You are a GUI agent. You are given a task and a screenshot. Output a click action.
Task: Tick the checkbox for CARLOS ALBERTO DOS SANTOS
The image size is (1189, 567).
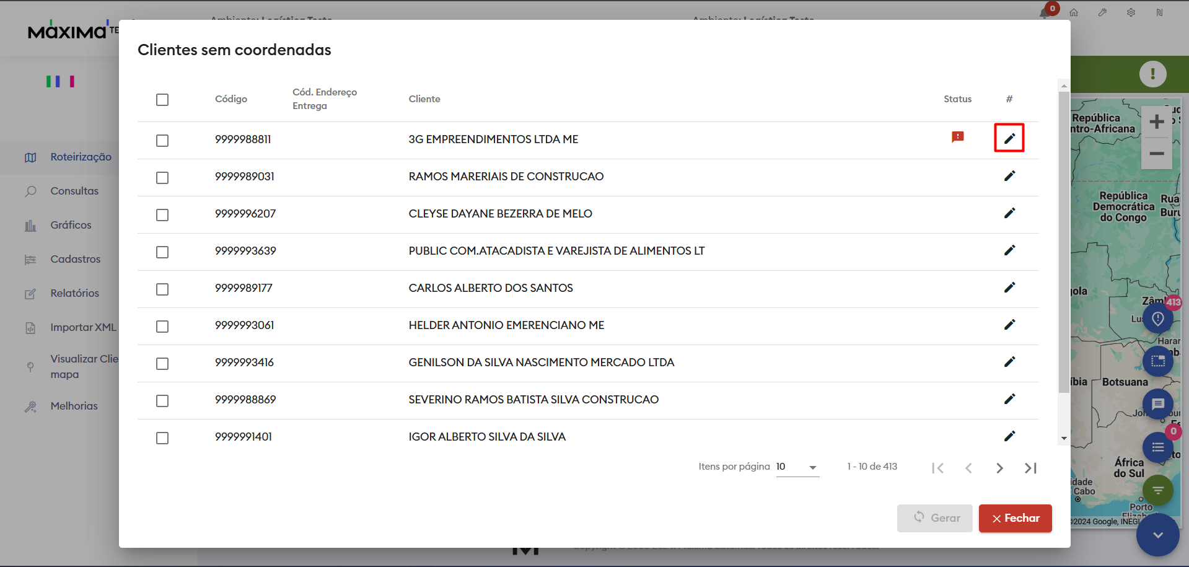coord(162,289)
